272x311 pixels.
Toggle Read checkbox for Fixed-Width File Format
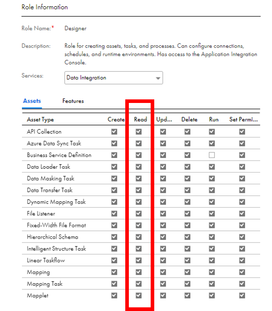139,225
